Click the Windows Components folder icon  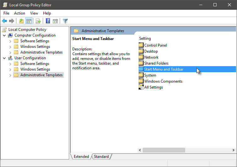pyautogui.click(x=141, y=81)
